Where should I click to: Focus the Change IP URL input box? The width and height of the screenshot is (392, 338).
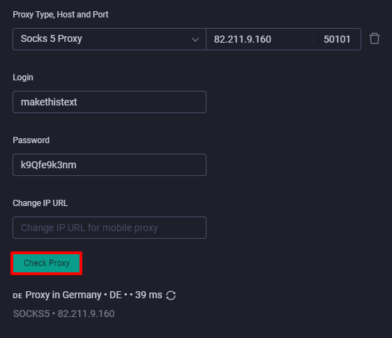110,228
